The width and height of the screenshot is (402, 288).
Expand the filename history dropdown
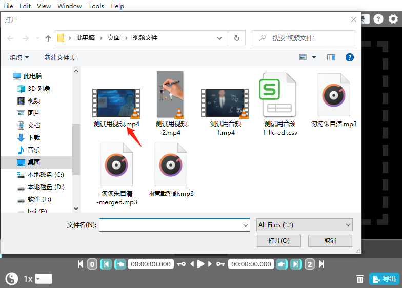pyautogui.click(x=245, y=225)
